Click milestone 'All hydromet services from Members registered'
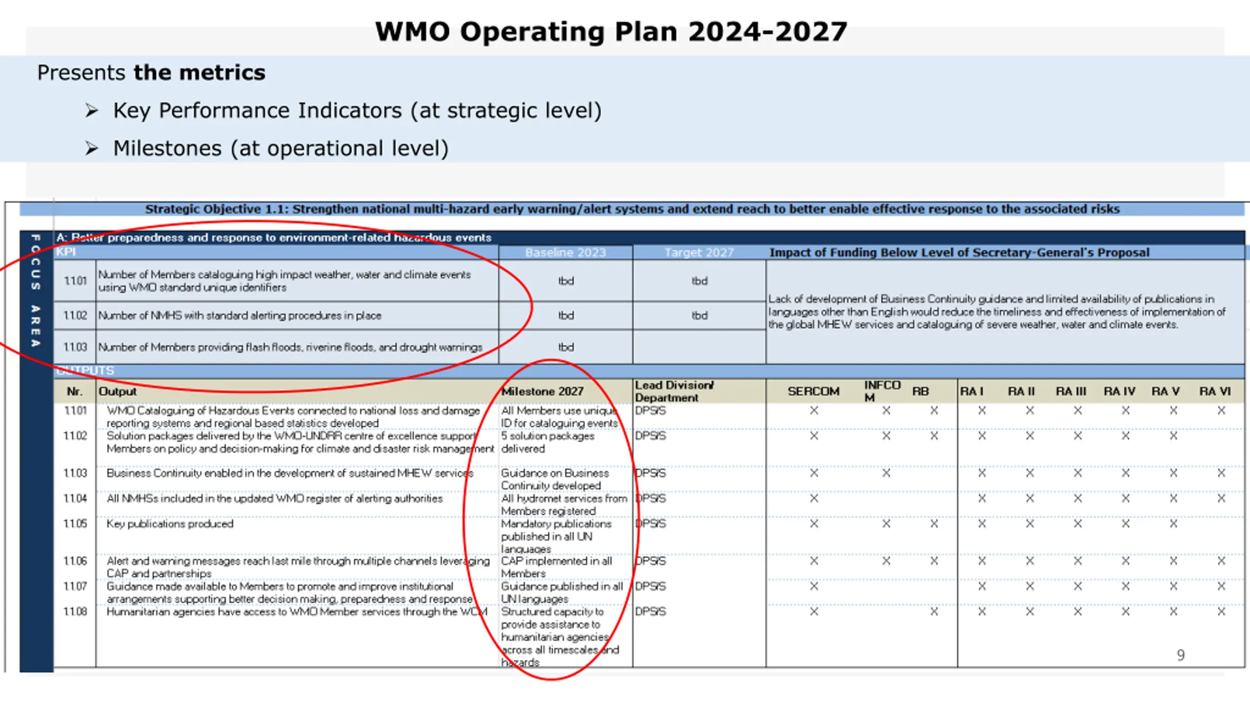1250x703 pixels. (x=564, y=505)
